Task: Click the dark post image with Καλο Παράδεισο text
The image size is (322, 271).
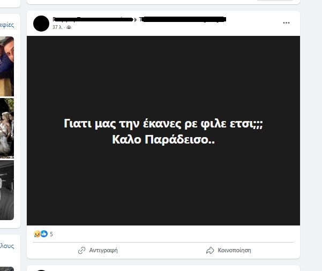Action: 163,131
